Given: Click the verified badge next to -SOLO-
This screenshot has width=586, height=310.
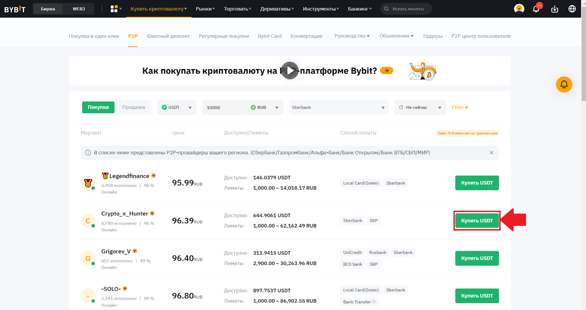Looking at the screenshot, I should coord(125,289).
